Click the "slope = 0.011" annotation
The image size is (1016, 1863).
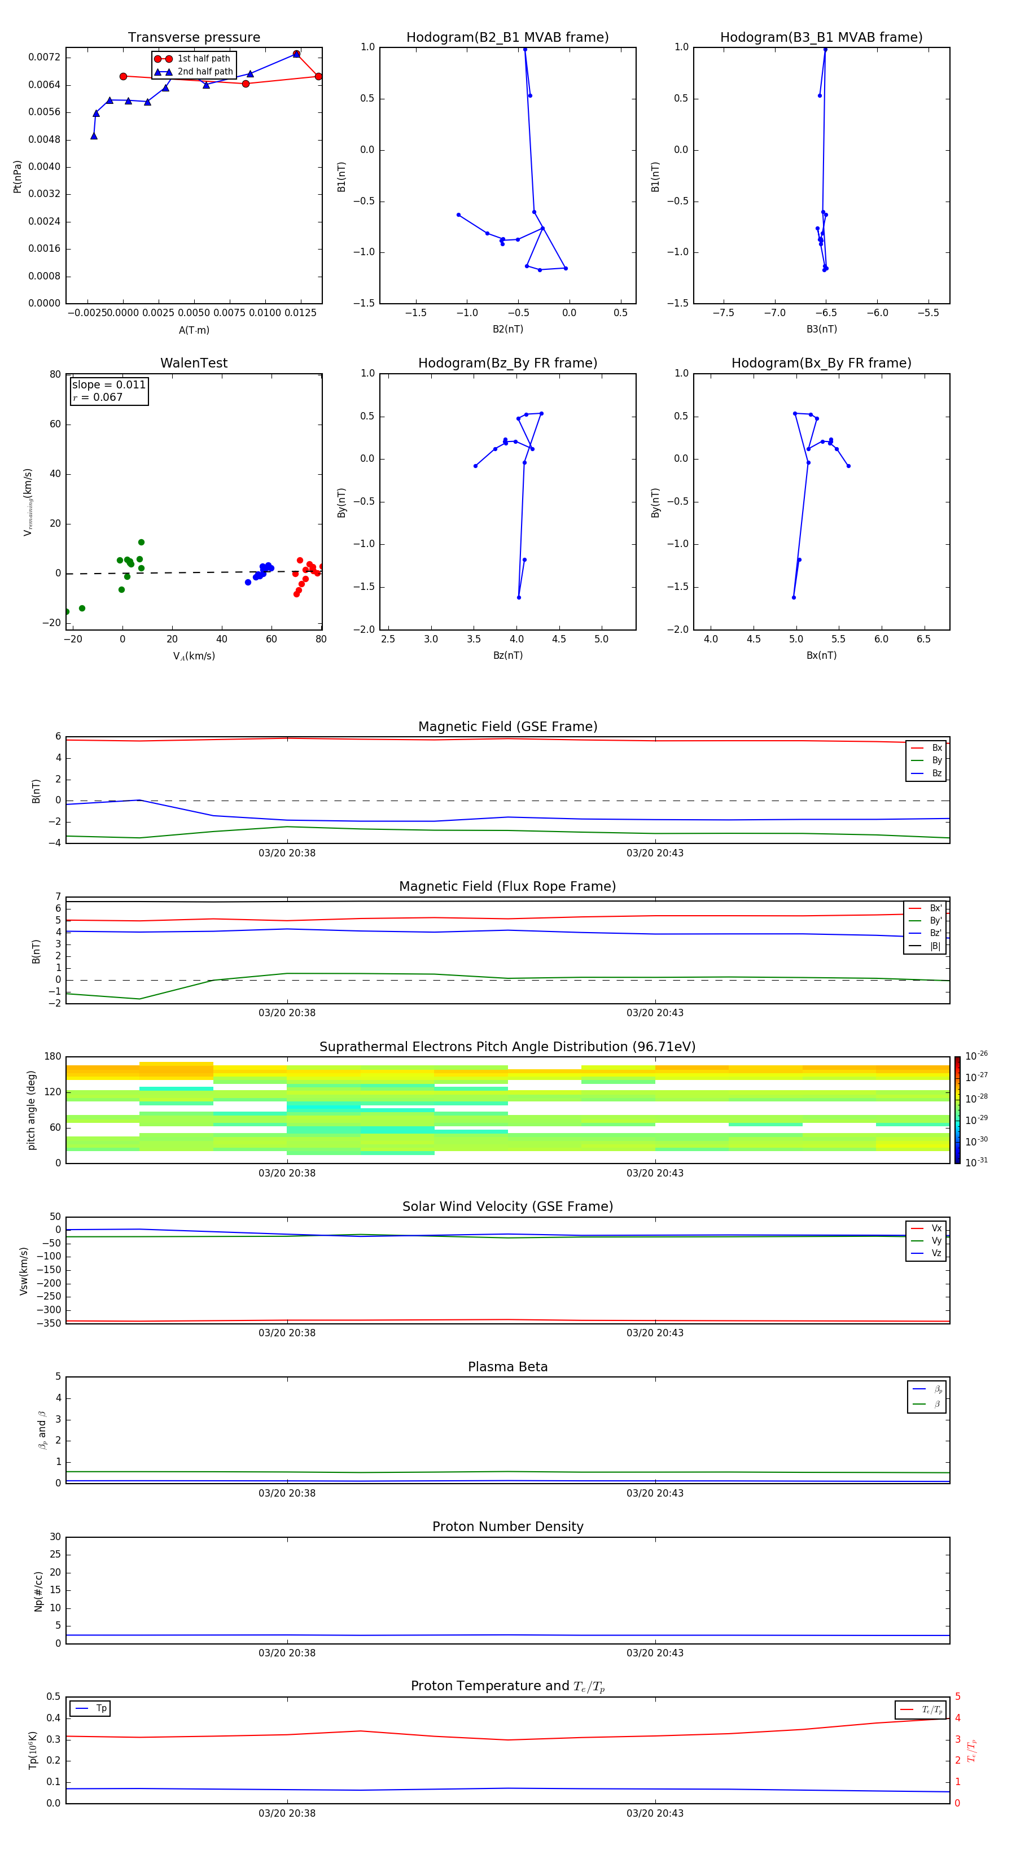[109, 385]
